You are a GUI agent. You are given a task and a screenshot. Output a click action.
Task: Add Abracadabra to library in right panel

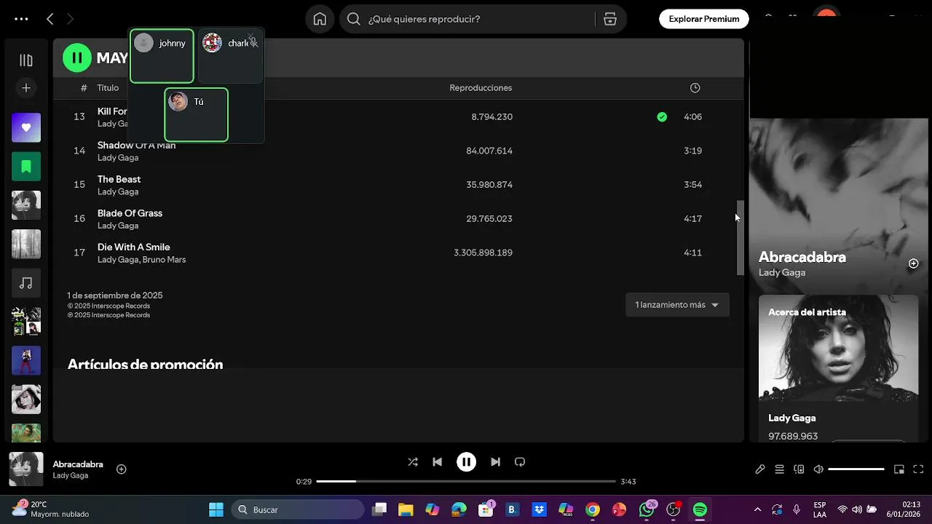[913, 263]
